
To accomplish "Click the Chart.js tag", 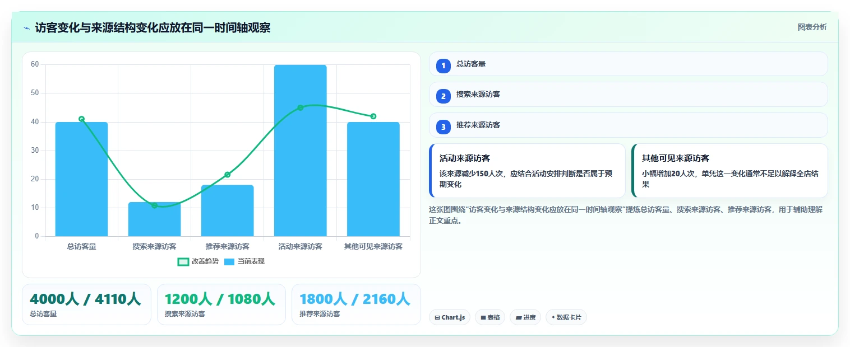I will 450,317.
